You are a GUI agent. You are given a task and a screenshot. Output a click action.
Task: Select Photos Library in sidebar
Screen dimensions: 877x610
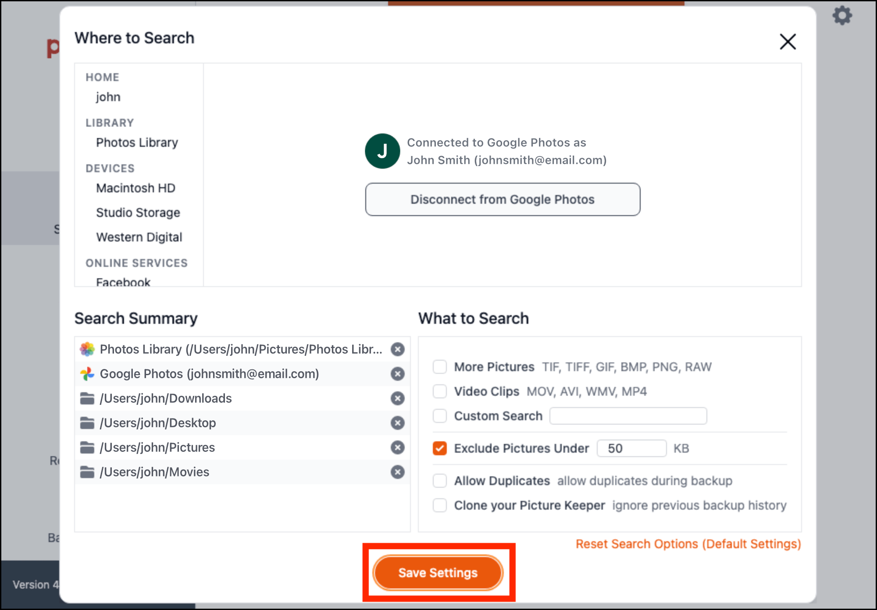[x=137, y=142]
